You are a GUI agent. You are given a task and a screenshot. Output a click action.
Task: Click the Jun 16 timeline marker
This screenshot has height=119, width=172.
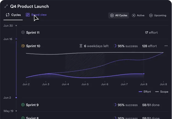(16, 39)
